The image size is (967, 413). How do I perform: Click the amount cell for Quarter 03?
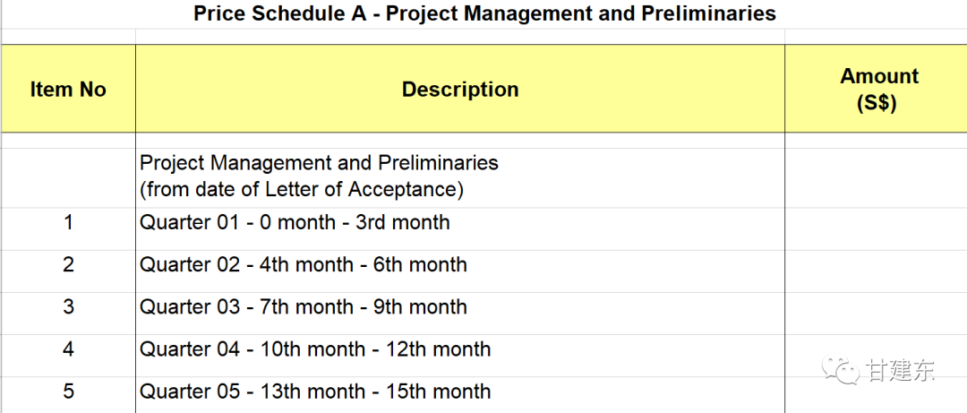876,314
